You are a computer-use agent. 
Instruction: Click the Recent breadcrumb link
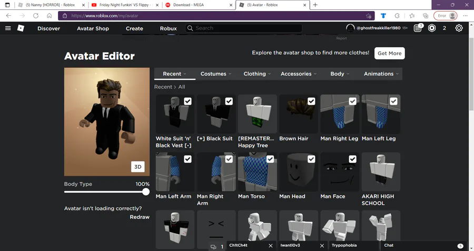(163, 87)
